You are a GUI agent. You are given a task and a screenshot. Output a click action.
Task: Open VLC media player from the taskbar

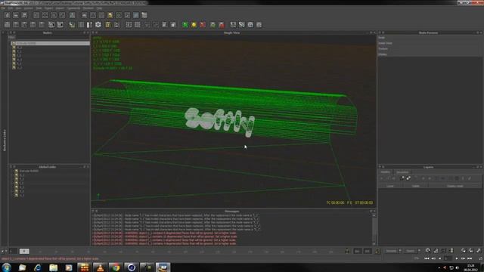click(100, 267)
